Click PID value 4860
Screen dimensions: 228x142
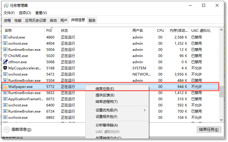pyautogui.click(x=50, y=37)
